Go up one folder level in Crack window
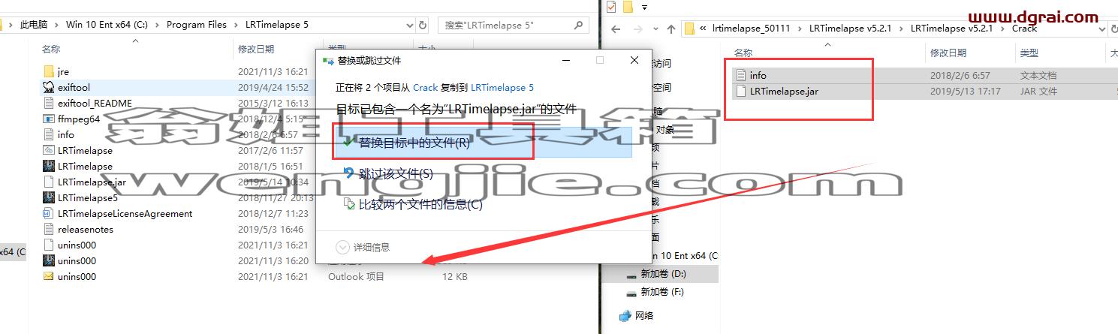 click(x=670, y=29)
